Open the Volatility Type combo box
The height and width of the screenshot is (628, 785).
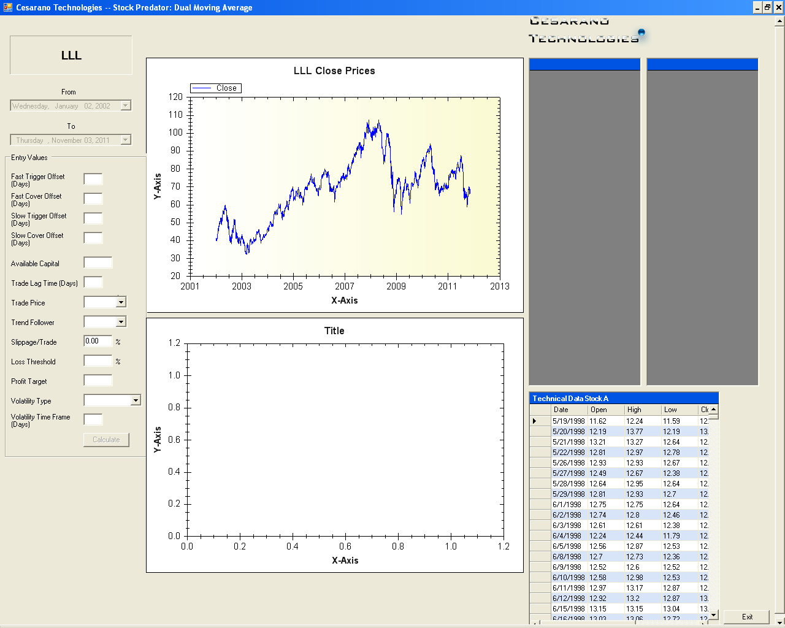(136, 400)
